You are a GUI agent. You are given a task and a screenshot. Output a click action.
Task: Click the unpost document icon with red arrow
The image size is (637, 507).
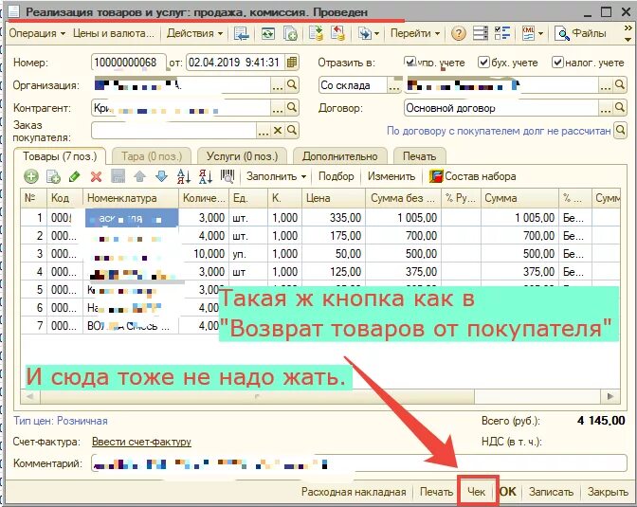click(x=338, y=33)
